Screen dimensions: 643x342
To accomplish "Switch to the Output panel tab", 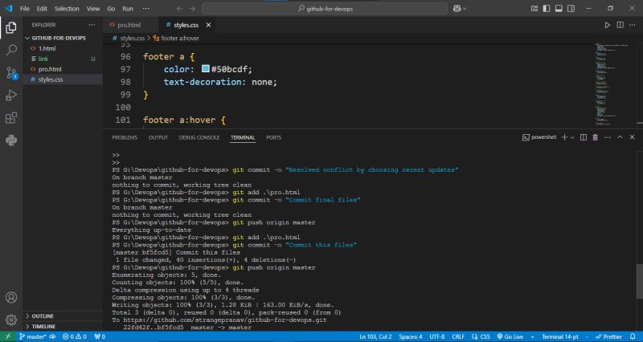I will coord(158,137).
